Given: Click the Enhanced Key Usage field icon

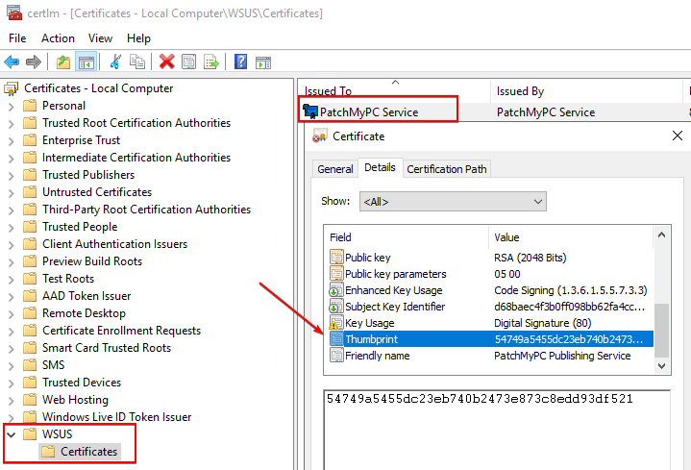Looking at the screenshot, I should 336,290.
